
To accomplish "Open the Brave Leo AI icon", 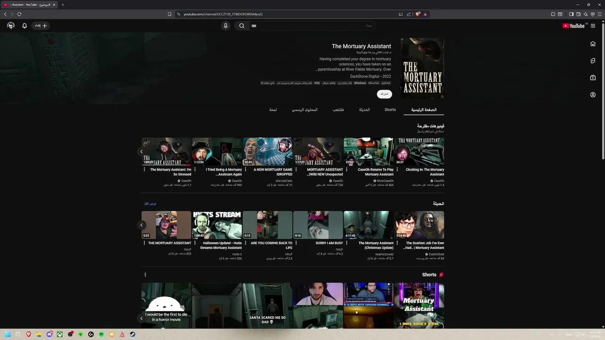I will 585,14.
